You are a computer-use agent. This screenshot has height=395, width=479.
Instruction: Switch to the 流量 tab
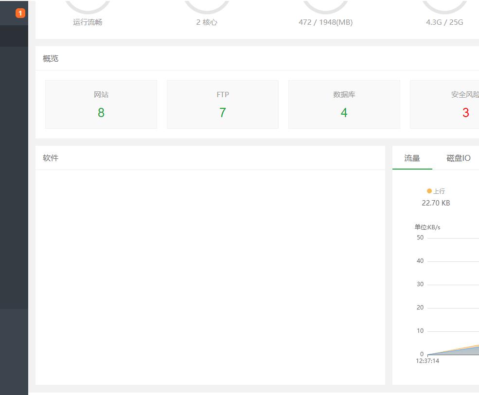click(412, 158)
